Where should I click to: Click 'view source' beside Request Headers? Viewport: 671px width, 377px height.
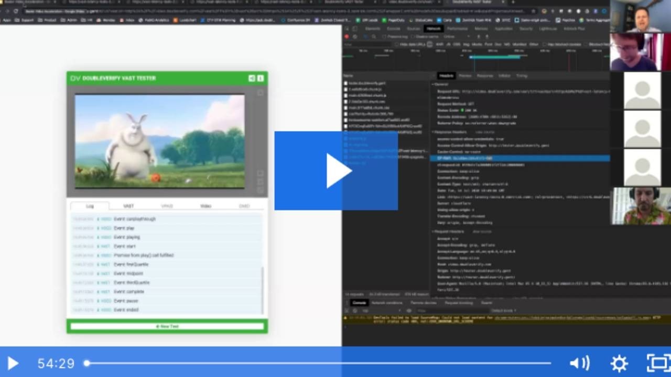482,231
